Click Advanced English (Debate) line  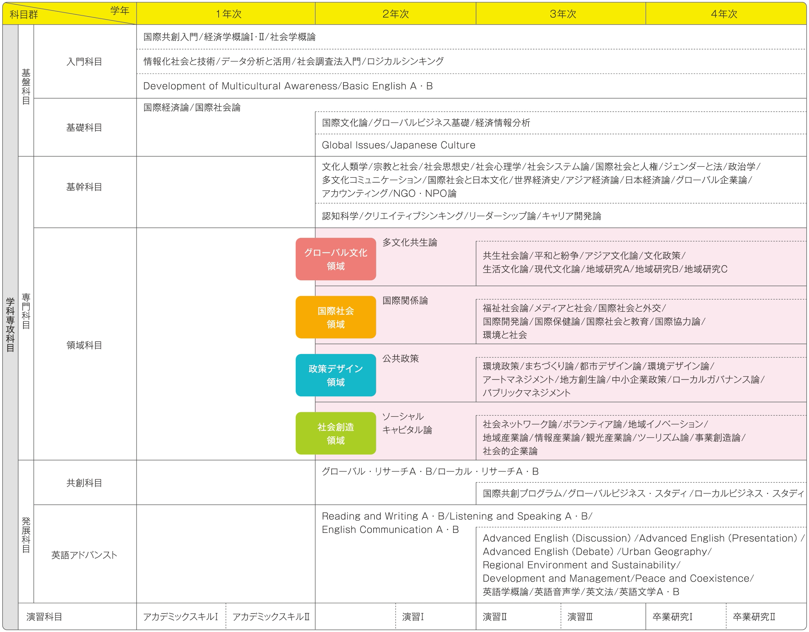coord(597,551)
